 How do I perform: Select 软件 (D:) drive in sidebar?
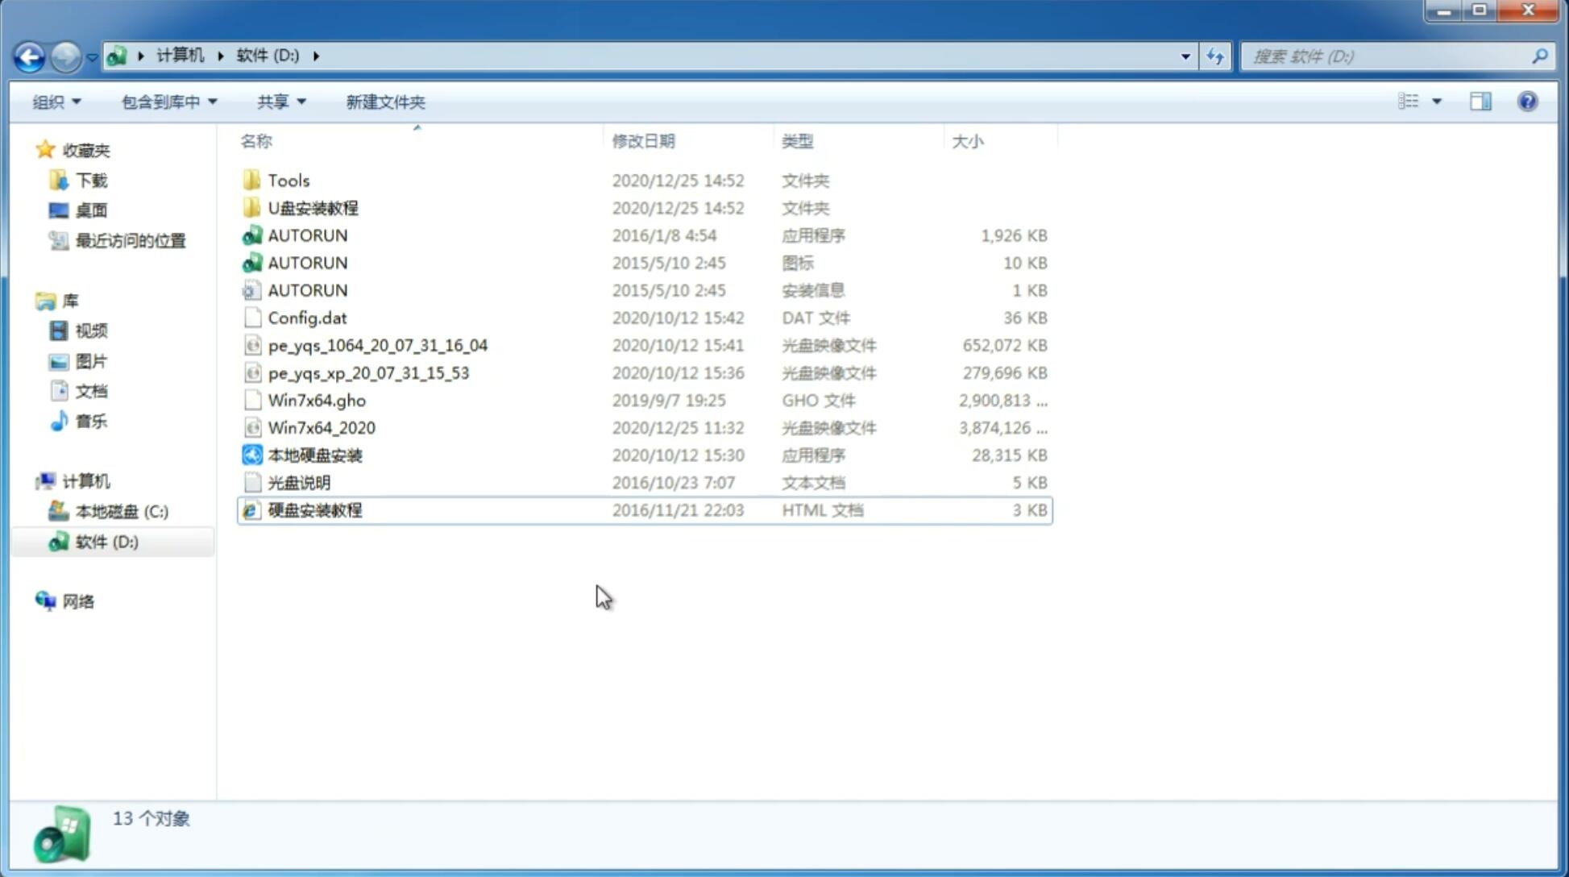point(106,541)
